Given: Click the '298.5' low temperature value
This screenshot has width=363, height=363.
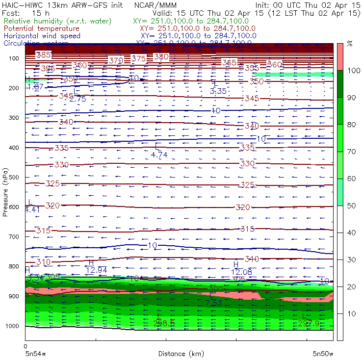Looking at the screenshot, I should (164, 323).
